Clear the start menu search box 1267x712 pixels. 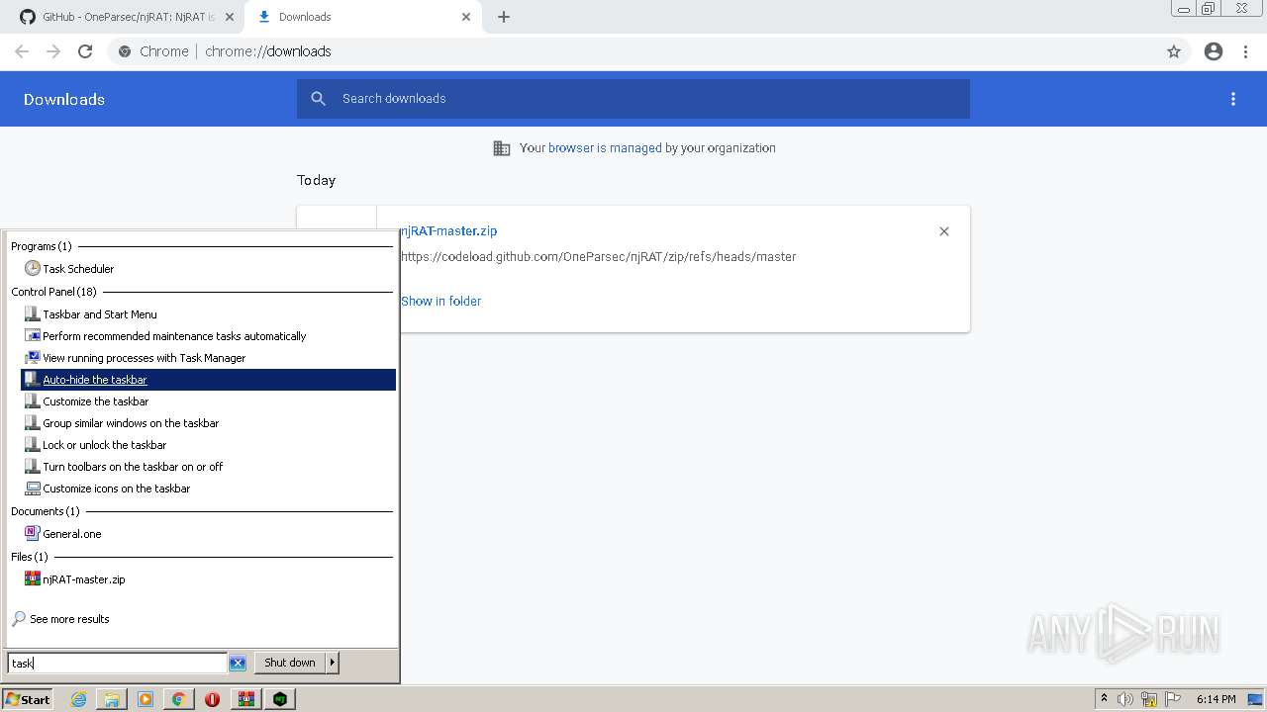(238, 663)
